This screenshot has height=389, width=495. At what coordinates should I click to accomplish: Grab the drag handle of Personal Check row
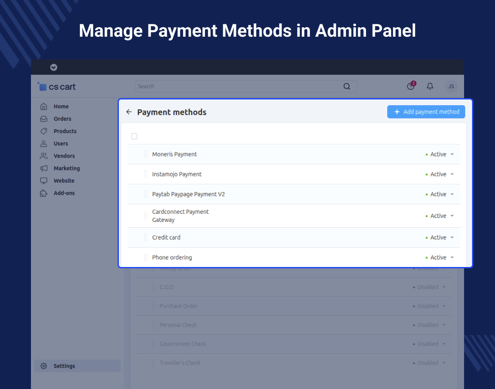153,325
